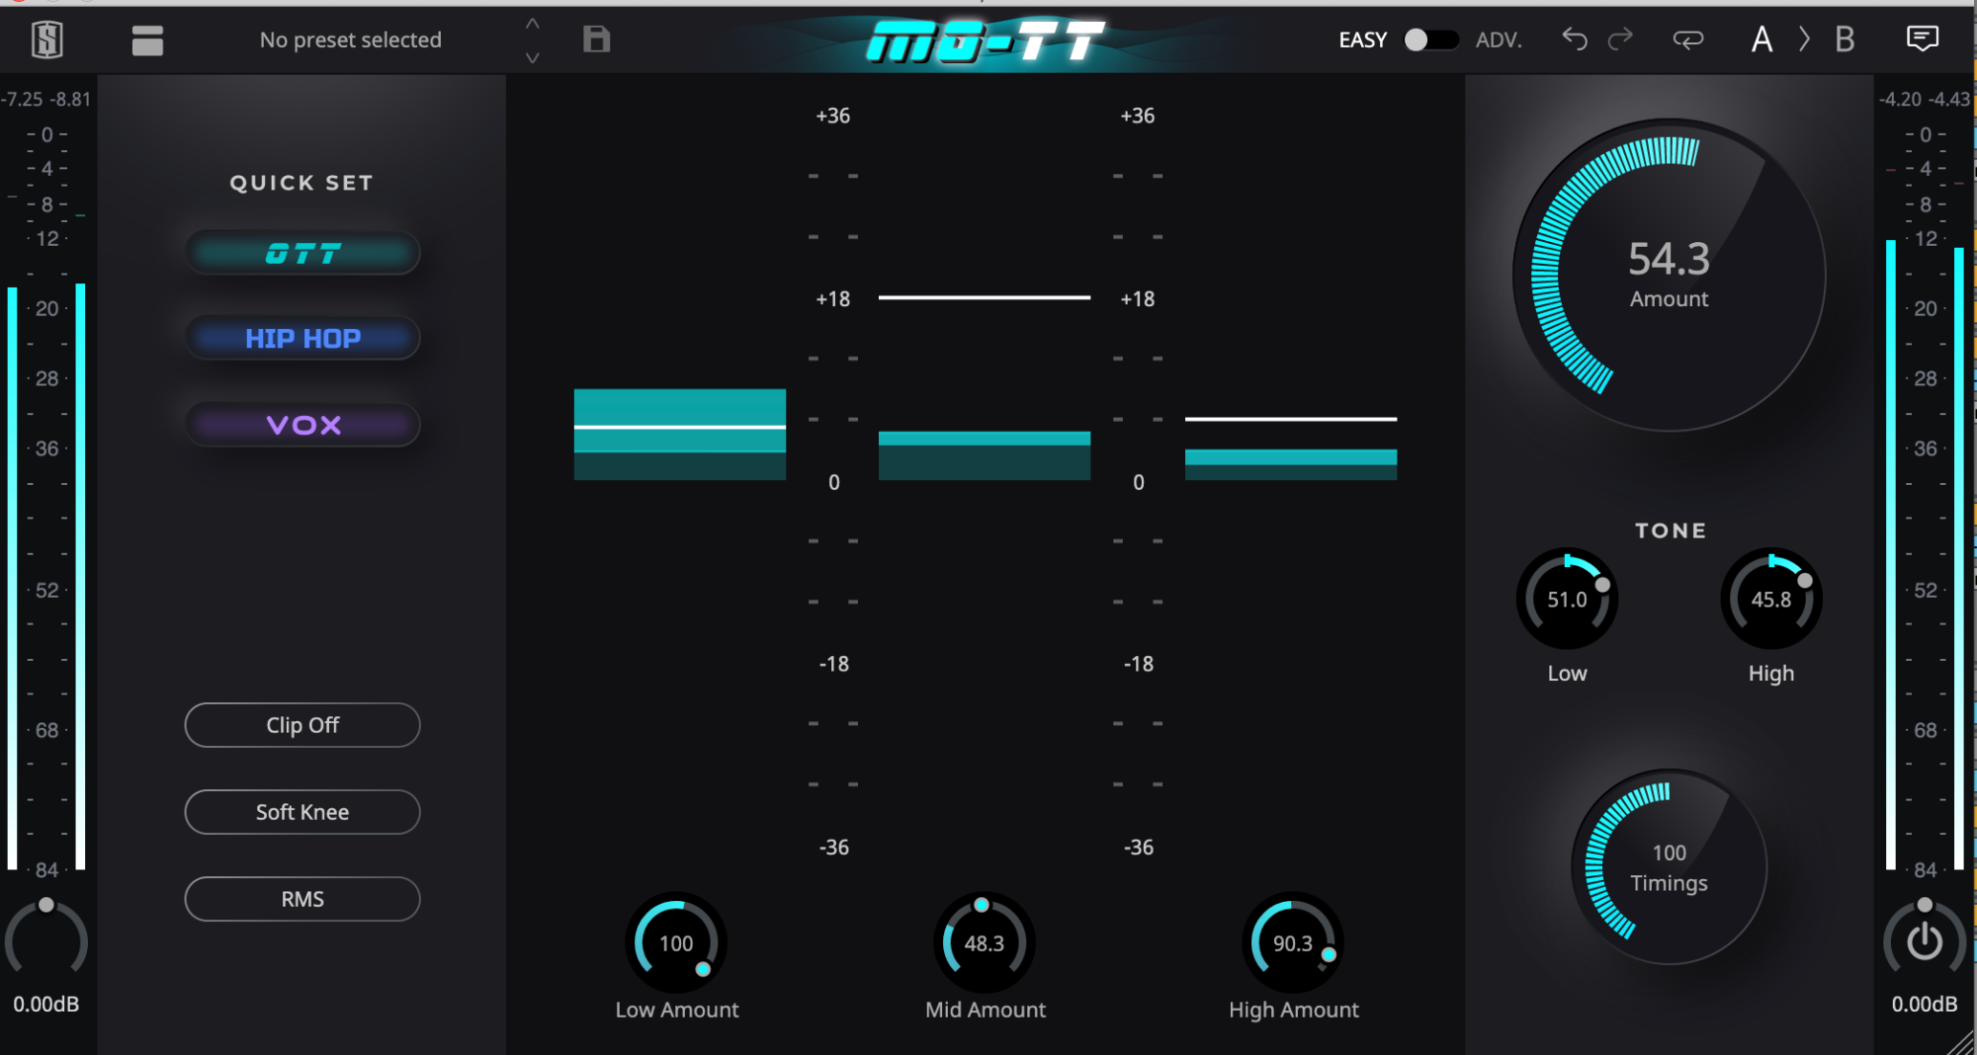This screenshot has height=1055, width=1977.
Task: Toggle the EASY / ADV. mode switch
Action: (x=1431, y=40)
